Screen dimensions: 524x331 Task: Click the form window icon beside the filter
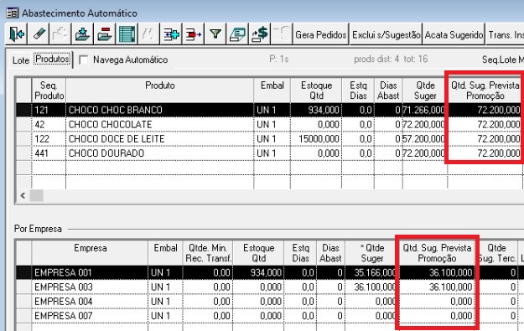tap(237, 34)
